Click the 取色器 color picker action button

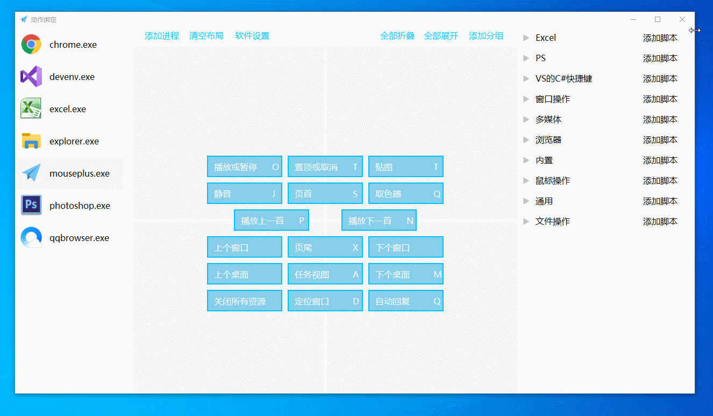(405, 193)
